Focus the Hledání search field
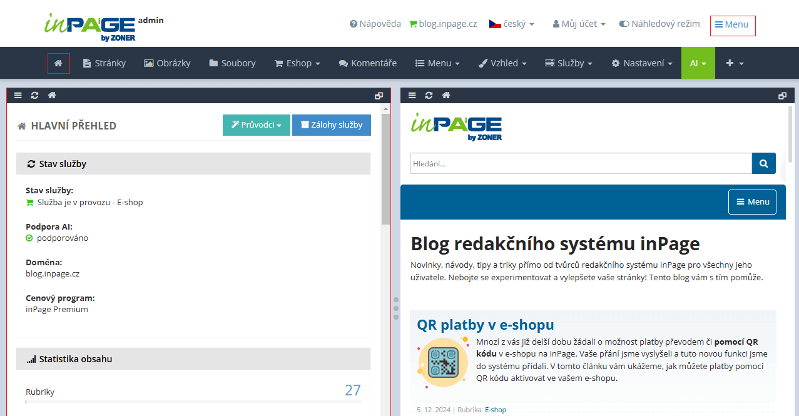Image resolution: width=799 pixels, height=416 pixels. coord(581,163)
